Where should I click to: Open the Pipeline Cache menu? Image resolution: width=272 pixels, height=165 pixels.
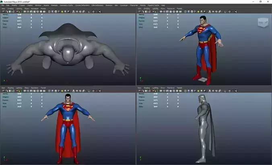click(x=153, y=5)
